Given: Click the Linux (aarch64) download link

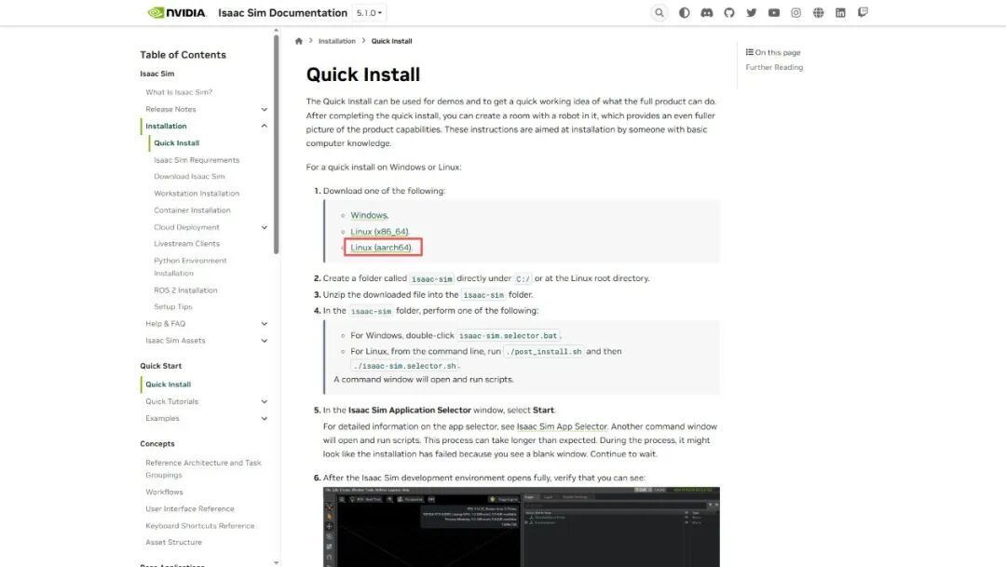Looking at the screenshot, I should [381, 248].
